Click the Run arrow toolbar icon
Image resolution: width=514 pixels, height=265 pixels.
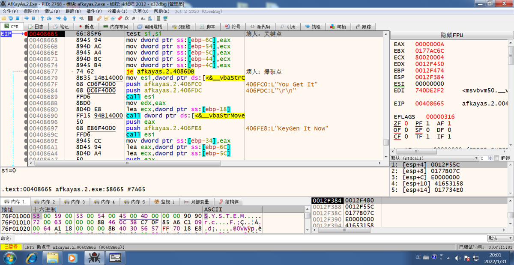pos(26,18)
